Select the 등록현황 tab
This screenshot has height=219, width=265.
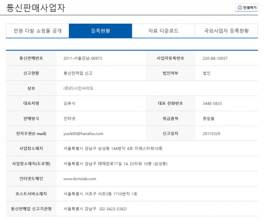[100, 31]
